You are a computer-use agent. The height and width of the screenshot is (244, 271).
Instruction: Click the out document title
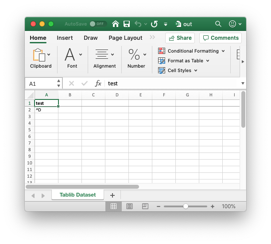click(187, 24)
